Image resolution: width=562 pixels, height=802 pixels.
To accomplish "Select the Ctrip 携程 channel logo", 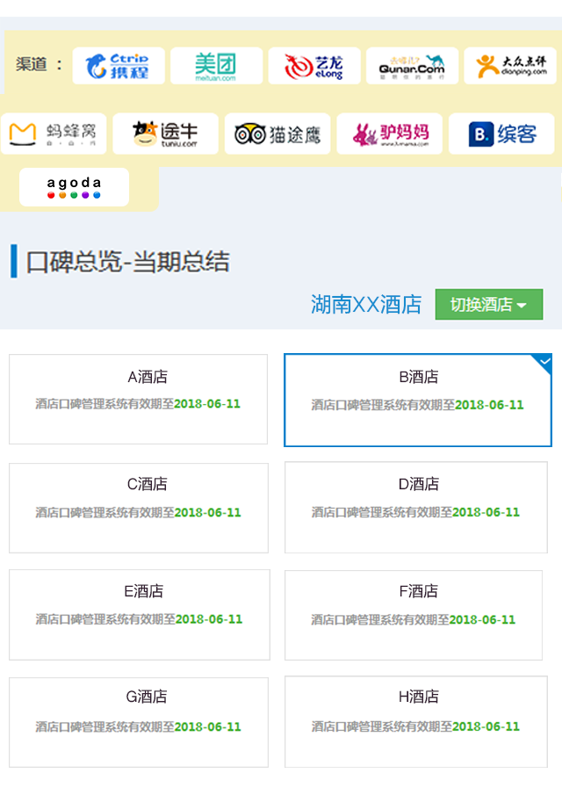I will click(x=119, y=66).
